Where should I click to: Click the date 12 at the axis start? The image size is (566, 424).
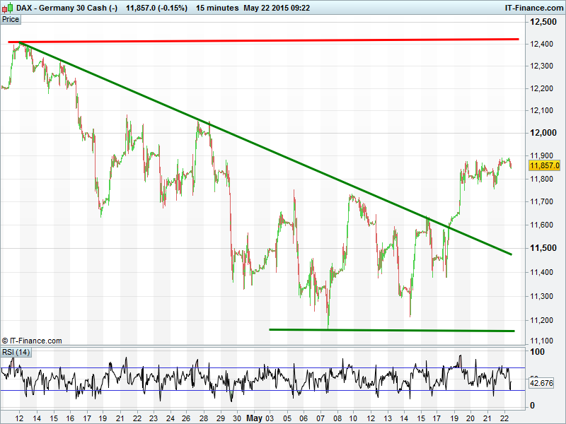click(18, 418)
